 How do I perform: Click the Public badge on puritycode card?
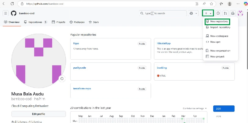(x=142, y=68)
